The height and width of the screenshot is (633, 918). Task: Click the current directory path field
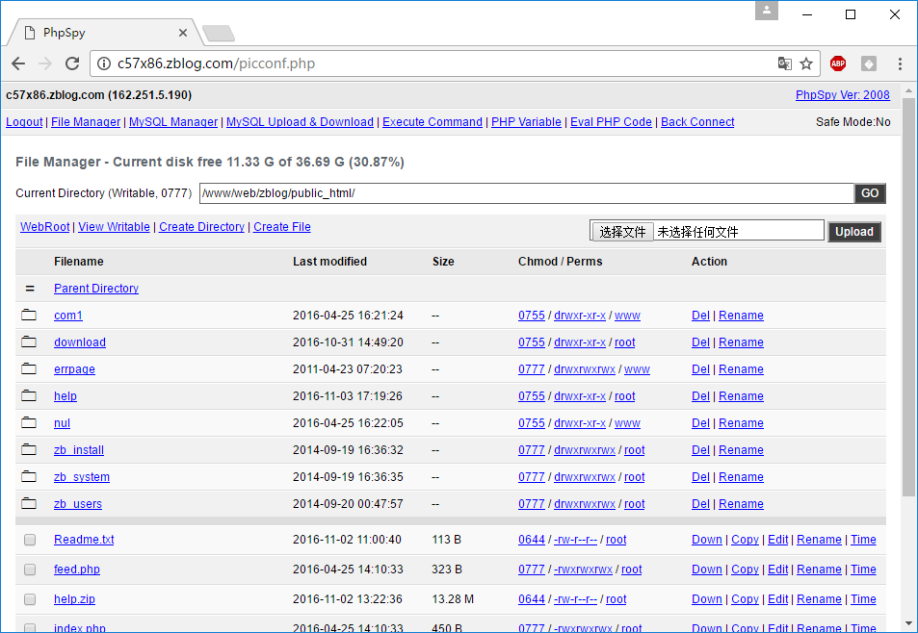tap(526, 193)
